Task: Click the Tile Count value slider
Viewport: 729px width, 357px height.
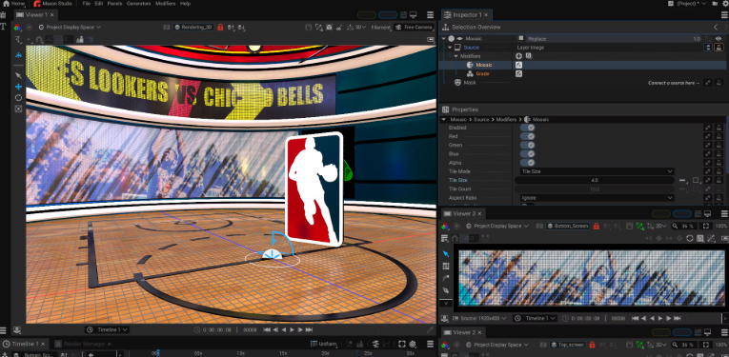Action: click(x=595, y=189)
